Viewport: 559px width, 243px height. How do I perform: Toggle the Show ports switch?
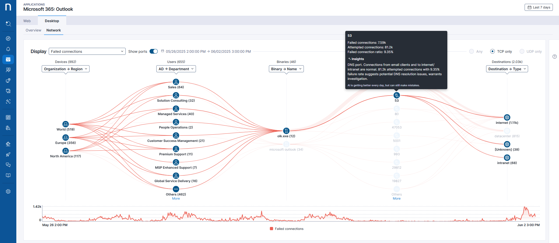(x=154, y=51)
